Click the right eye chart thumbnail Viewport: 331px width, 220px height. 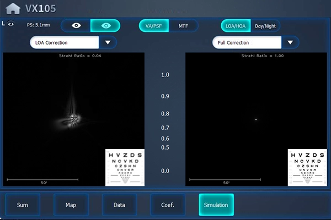coord(307,167)
